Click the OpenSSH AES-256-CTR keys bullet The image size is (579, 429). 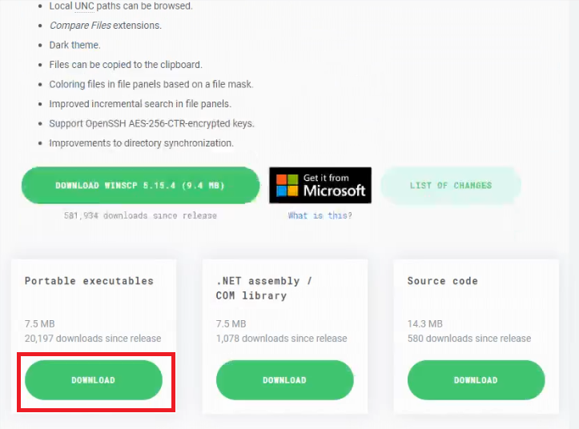(151, 123)
